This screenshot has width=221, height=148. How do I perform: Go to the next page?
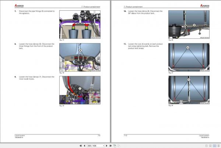[107, 146]
